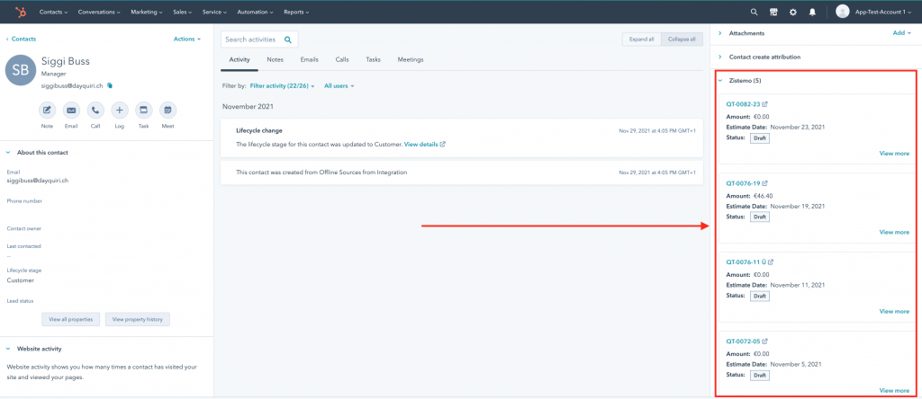This screenshot has height=399, width=922.
Task: Click external icon beside View details
Action: click(x=443, y=145)
